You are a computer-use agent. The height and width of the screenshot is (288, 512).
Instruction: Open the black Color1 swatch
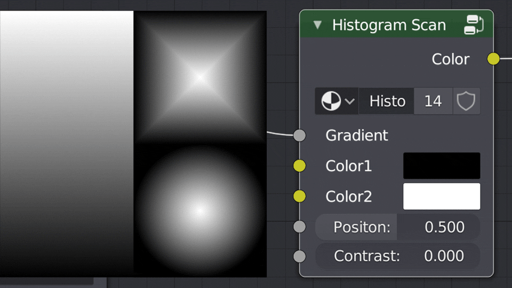tap(442, 166)
